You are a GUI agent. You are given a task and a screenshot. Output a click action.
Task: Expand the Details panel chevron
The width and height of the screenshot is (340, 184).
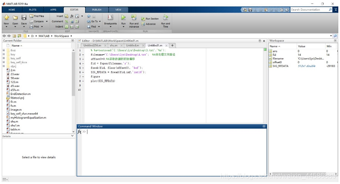coord(72,136)
